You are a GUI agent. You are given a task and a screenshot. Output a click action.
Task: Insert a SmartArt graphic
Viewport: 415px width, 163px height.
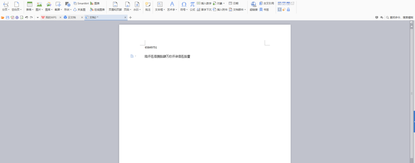81,3
